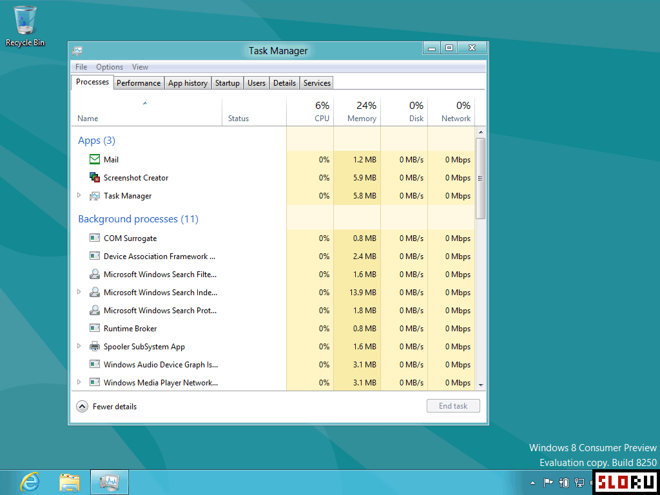Click the Mail app envelope icon
Screen dimensions: 660x495
95,160
